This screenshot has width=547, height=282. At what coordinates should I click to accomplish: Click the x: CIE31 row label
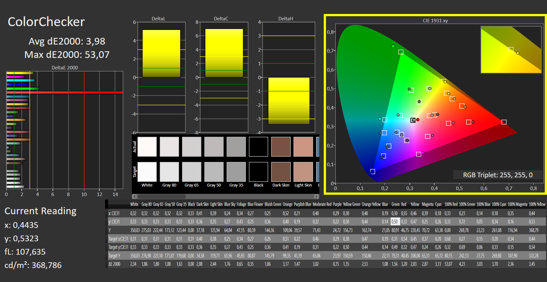[114, 213]
